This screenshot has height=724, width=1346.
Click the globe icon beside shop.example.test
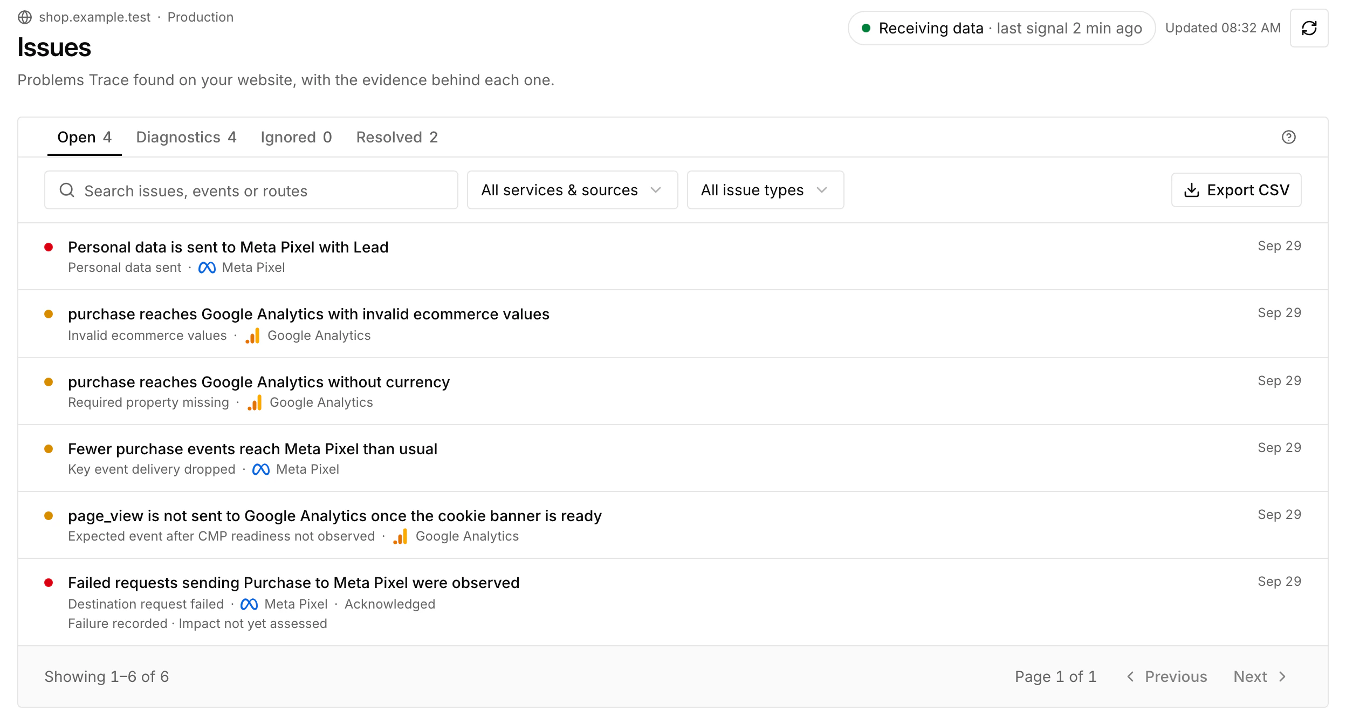(25, 17)
